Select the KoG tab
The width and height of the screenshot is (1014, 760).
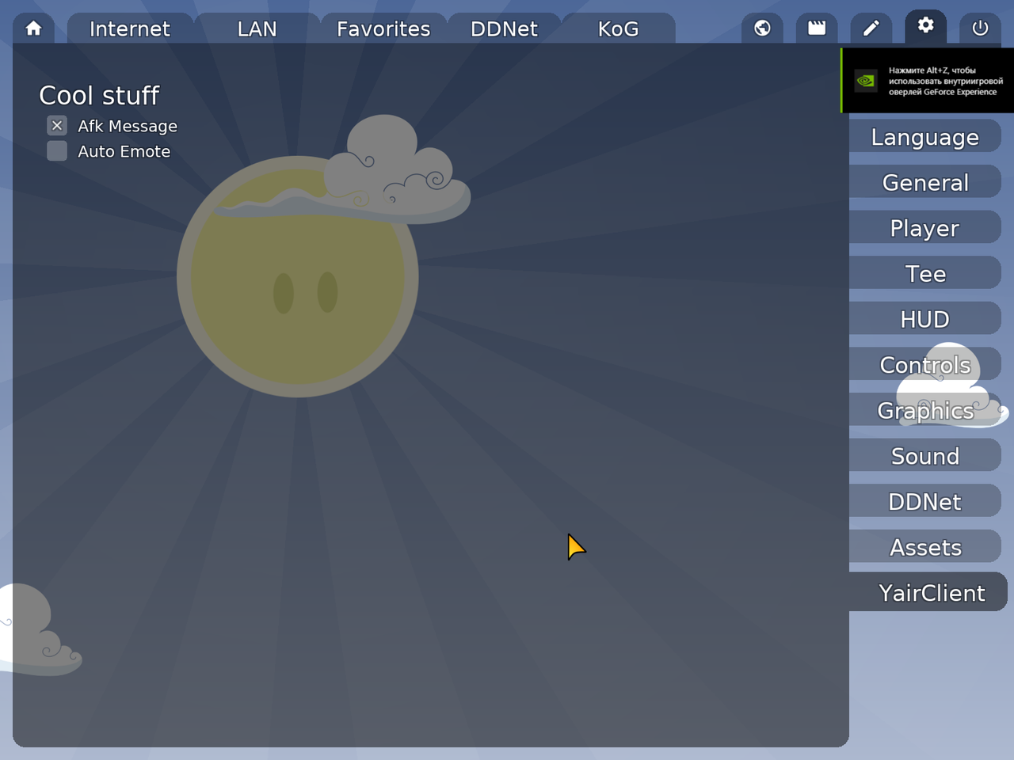[618, 28]
